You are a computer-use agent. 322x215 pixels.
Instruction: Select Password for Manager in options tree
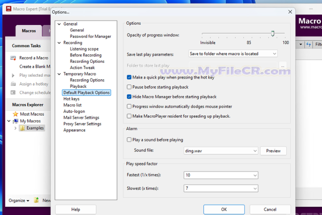90,36
